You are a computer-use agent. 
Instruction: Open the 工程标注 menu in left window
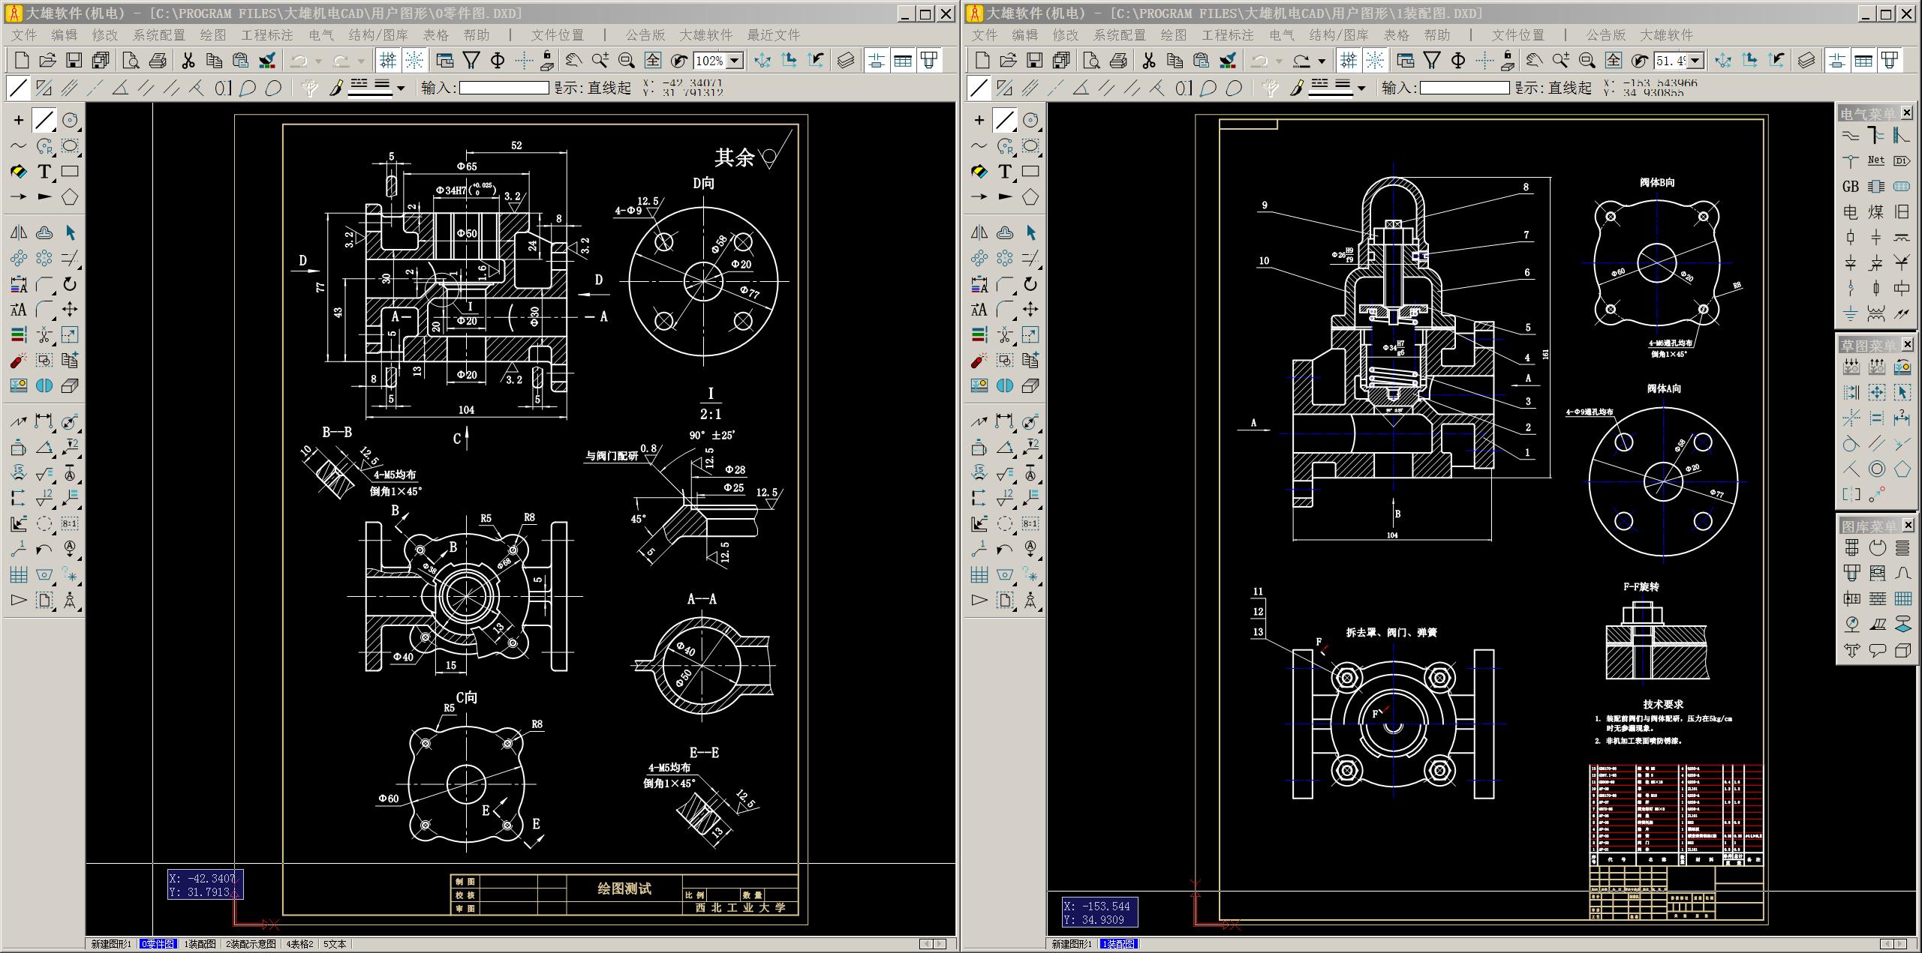pos(266,35)
